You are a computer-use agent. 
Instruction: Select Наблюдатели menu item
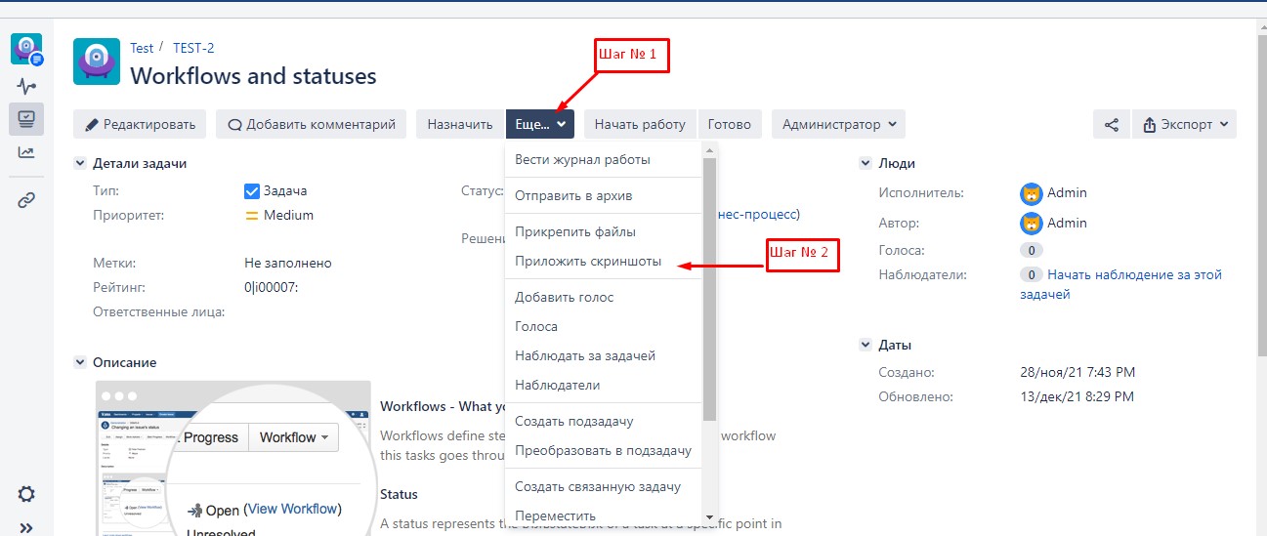(x=604, y=386)
